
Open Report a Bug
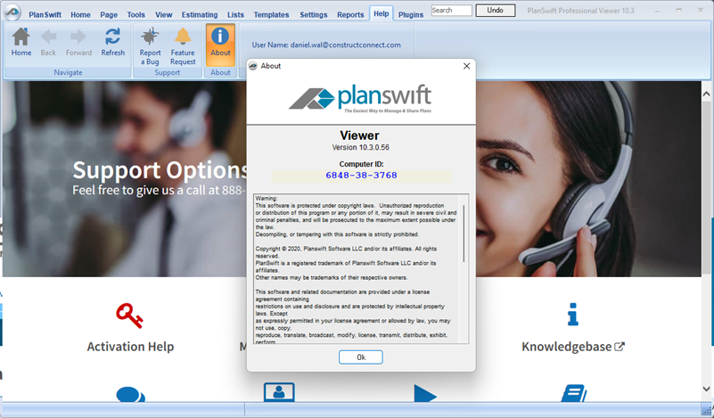(x=150, y=46)
